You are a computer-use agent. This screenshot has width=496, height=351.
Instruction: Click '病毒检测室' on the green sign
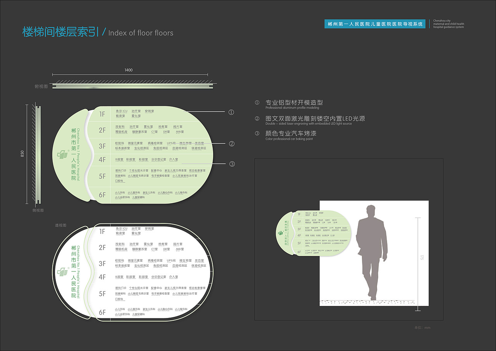pos(155,144)
